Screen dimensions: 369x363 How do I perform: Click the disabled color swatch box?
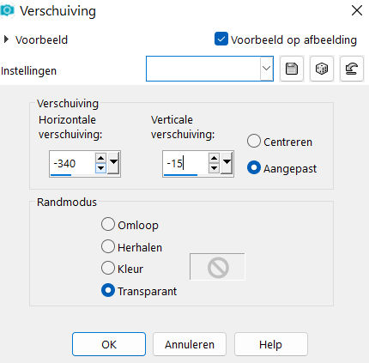[x=217, y=267]
